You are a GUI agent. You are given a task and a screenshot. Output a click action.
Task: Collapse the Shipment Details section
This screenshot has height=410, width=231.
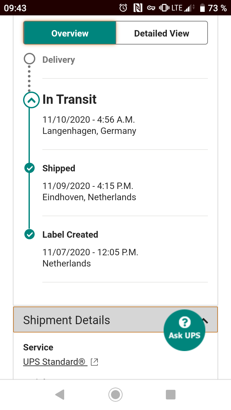tap(206, 320)
